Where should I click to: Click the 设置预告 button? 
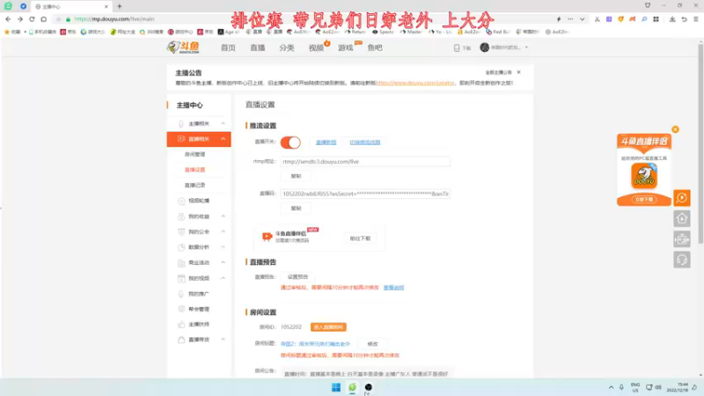[x=297, y=277]
